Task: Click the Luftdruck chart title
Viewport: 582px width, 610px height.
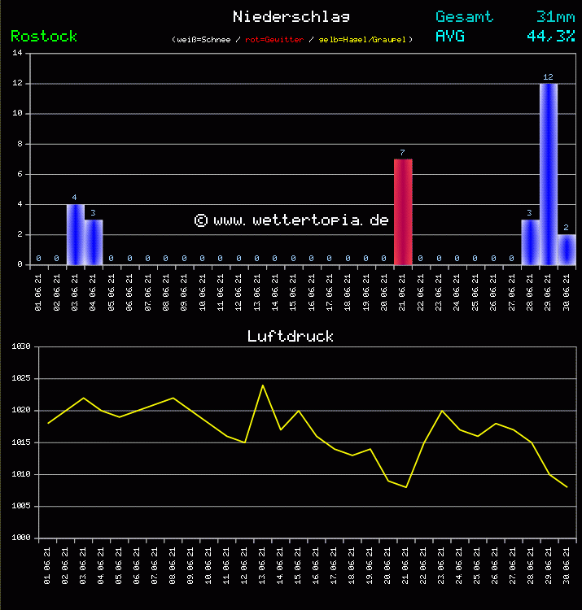Action: [x=291, y=336]
